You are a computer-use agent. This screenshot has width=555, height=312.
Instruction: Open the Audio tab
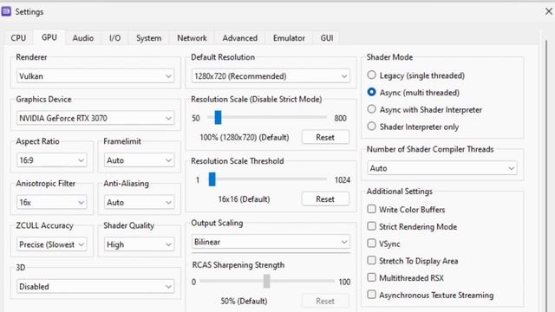tap(83, 38)
